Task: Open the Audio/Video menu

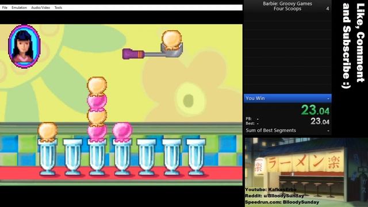Action: click(41, 7)
